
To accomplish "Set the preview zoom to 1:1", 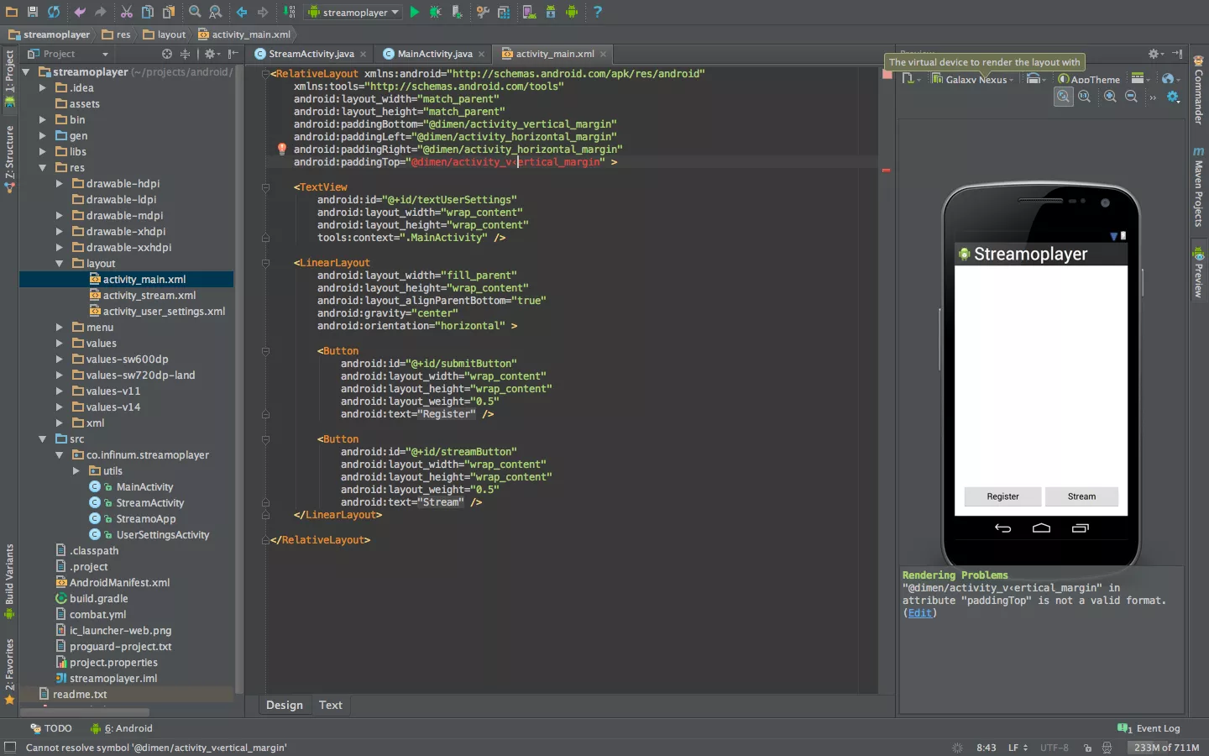I will pyautogui.click(x=1085, y=96).
